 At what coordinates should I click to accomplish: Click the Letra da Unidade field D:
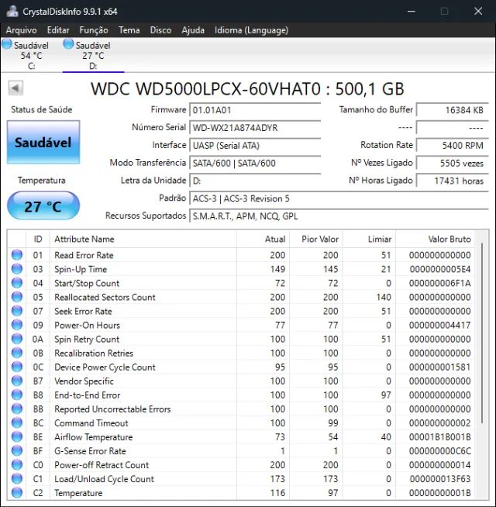[x=255, y=181]
